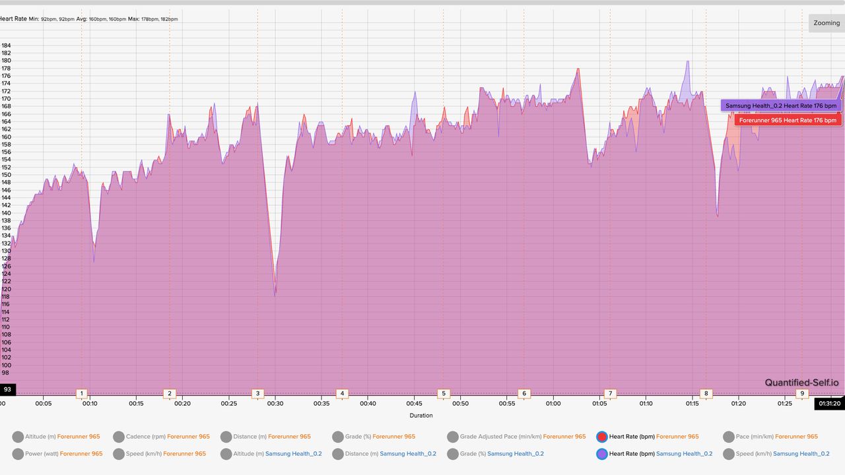Screen dimensions: 845x475
Task: Select lap marker 5 on timeline
Action: click(444, 394)
